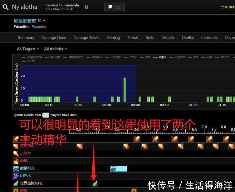Viewport: 235px width, 192px height.
Task: Click the 01:00 time axis label
Action: point(193,105)
